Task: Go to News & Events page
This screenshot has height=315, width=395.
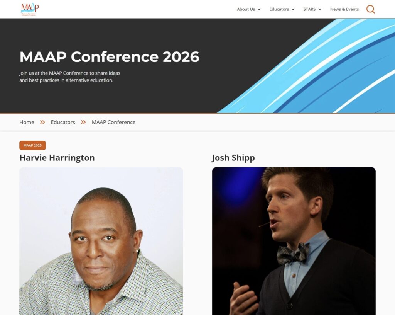Action: point(344,9)
